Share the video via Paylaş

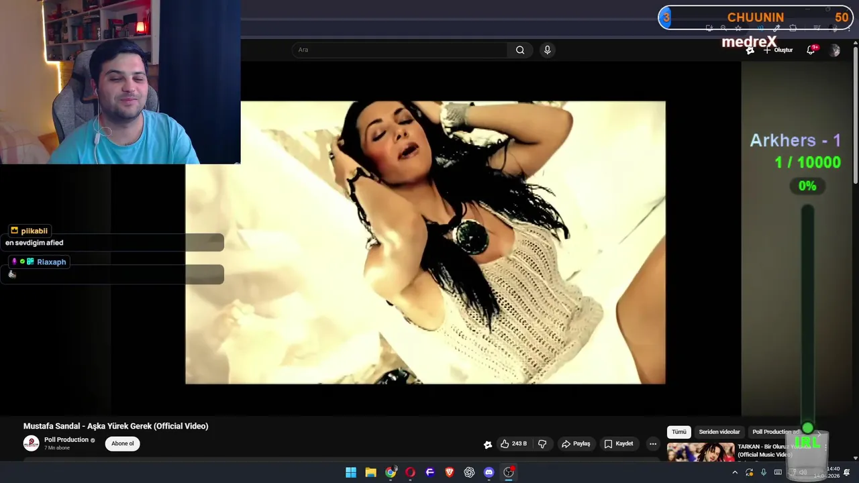(x=576, y=444)
